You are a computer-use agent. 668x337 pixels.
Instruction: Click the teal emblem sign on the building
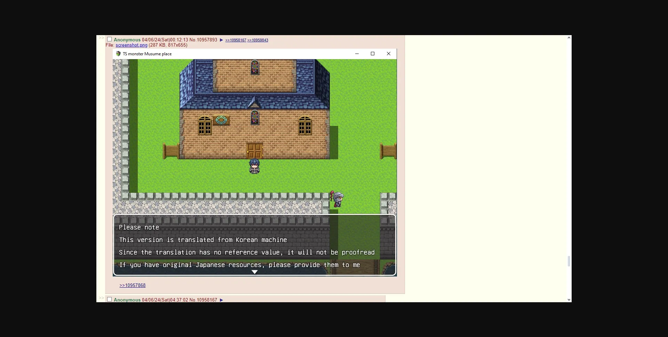[x=221, y=120]
